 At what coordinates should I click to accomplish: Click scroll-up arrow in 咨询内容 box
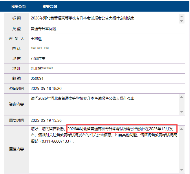[x=182, y=97]
